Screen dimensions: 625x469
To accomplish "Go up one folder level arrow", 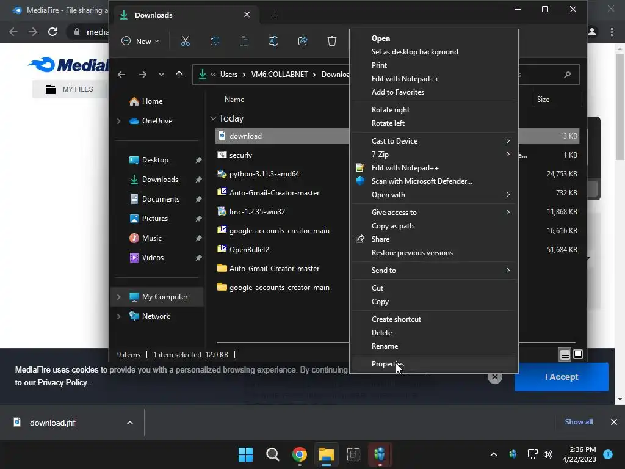I will point(179,75).
